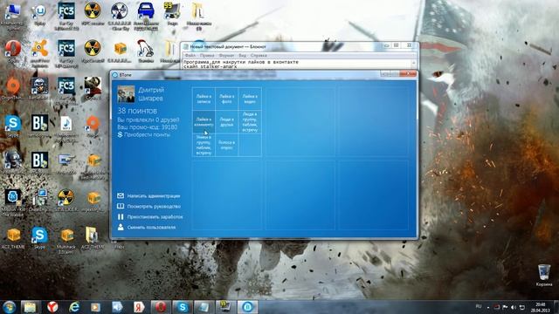
Task: Select the Fraps desktop shortcut
Action: [172, 14]
